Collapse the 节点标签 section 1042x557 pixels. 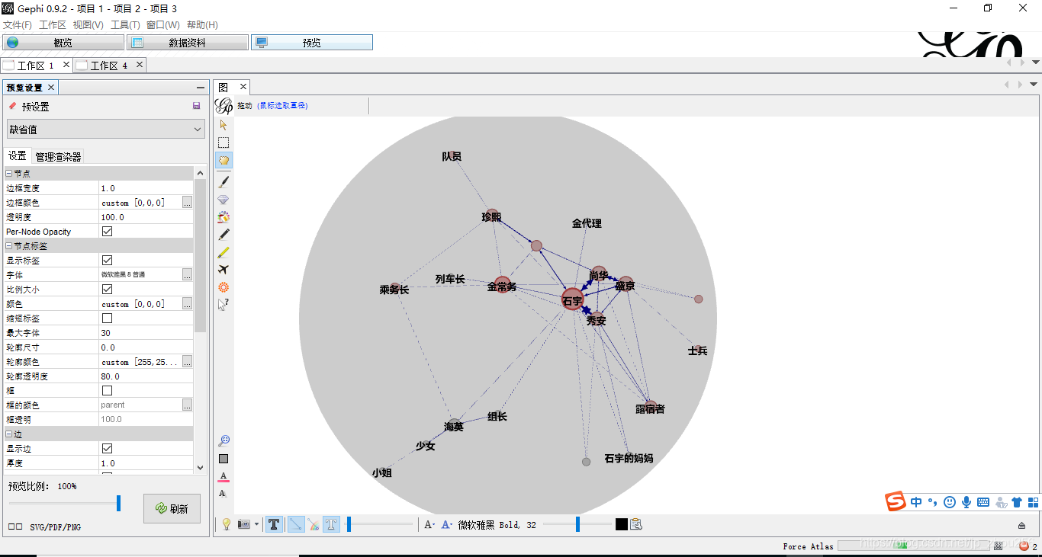pos(9,246)
